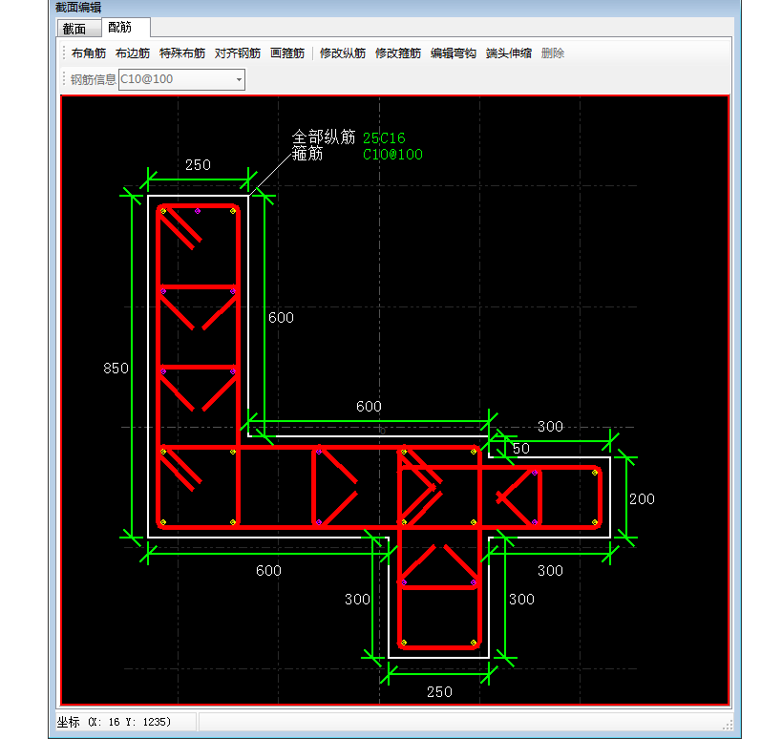Image resolution: width=761 pixels, height=739 pixels.
Task: Click the vertical 600 dimension label
Action: (x=281, y=318)
